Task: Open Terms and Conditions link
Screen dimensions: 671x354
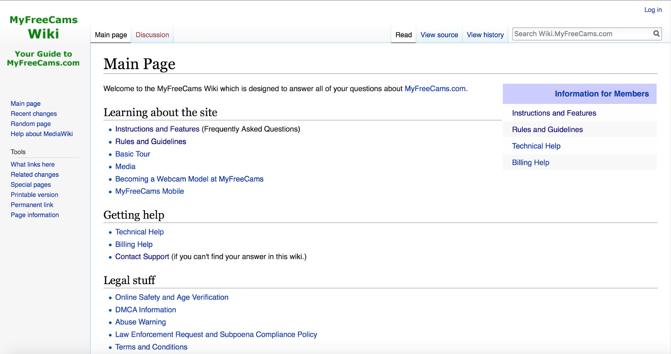Action: [151, 347]
